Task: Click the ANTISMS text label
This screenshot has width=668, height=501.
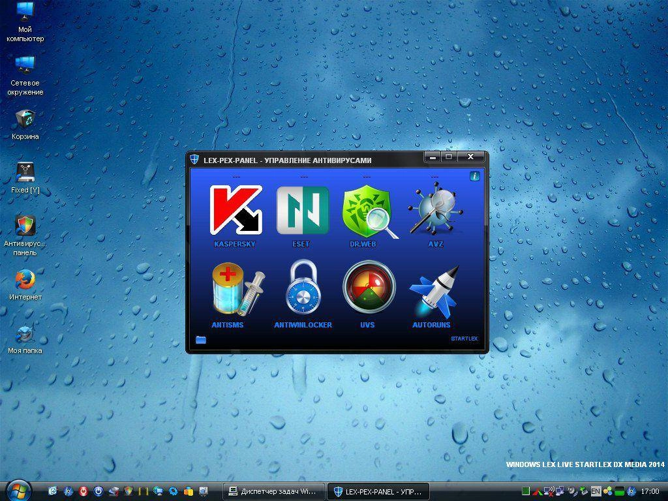Action: [228, 325]
